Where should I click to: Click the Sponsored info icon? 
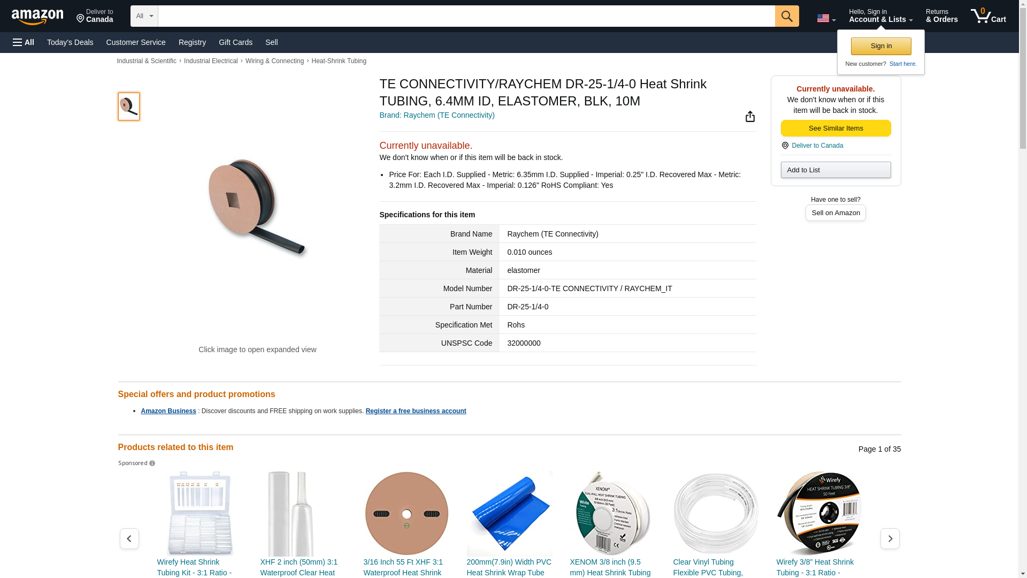click(x=152, y=463)
